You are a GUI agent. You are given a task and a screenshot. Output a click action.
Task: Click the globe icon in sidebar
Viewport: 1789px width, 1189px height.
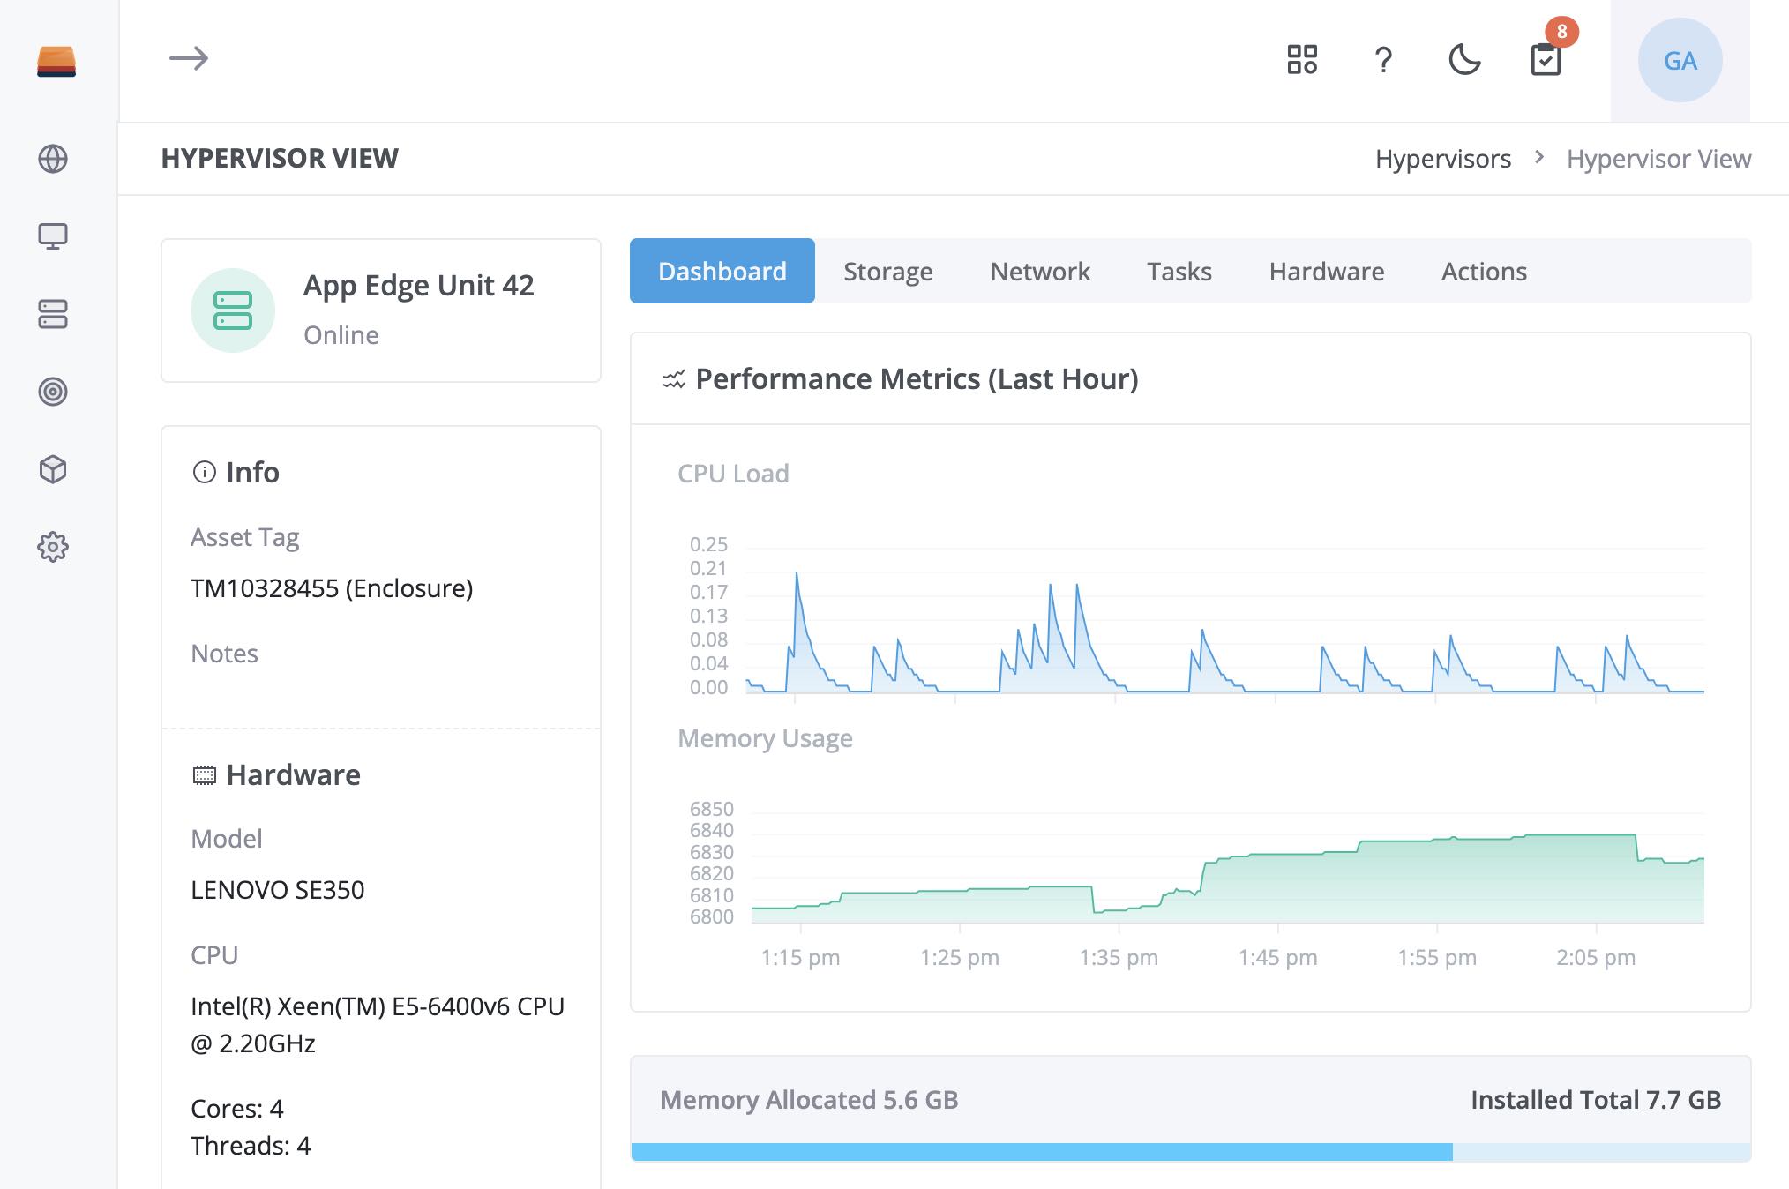pyautogui.click(x=53, y=159)
